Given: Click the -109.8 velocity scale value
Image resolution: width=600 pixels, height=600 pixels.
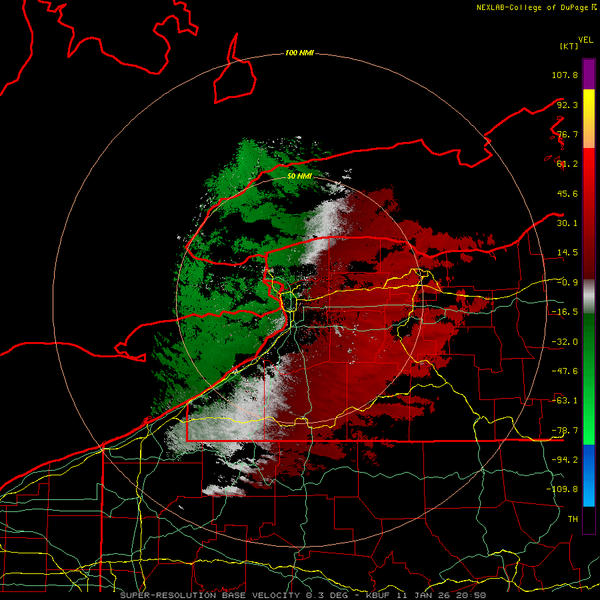Looking at the screenshot, I should click(x=562, y=489).
